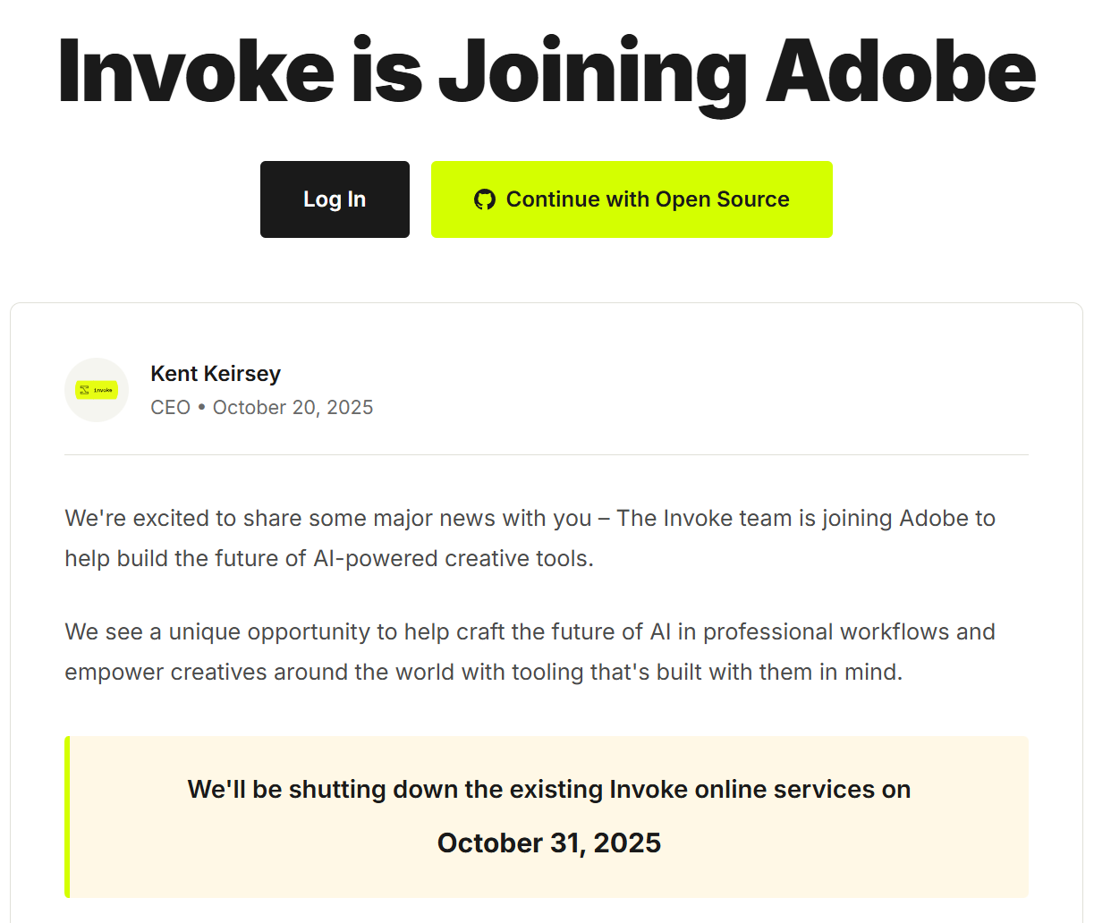Click the phrase "AI-powered creative tools"
The height and width of the screenshot is (923, 1094).
[x=452, y=559]
